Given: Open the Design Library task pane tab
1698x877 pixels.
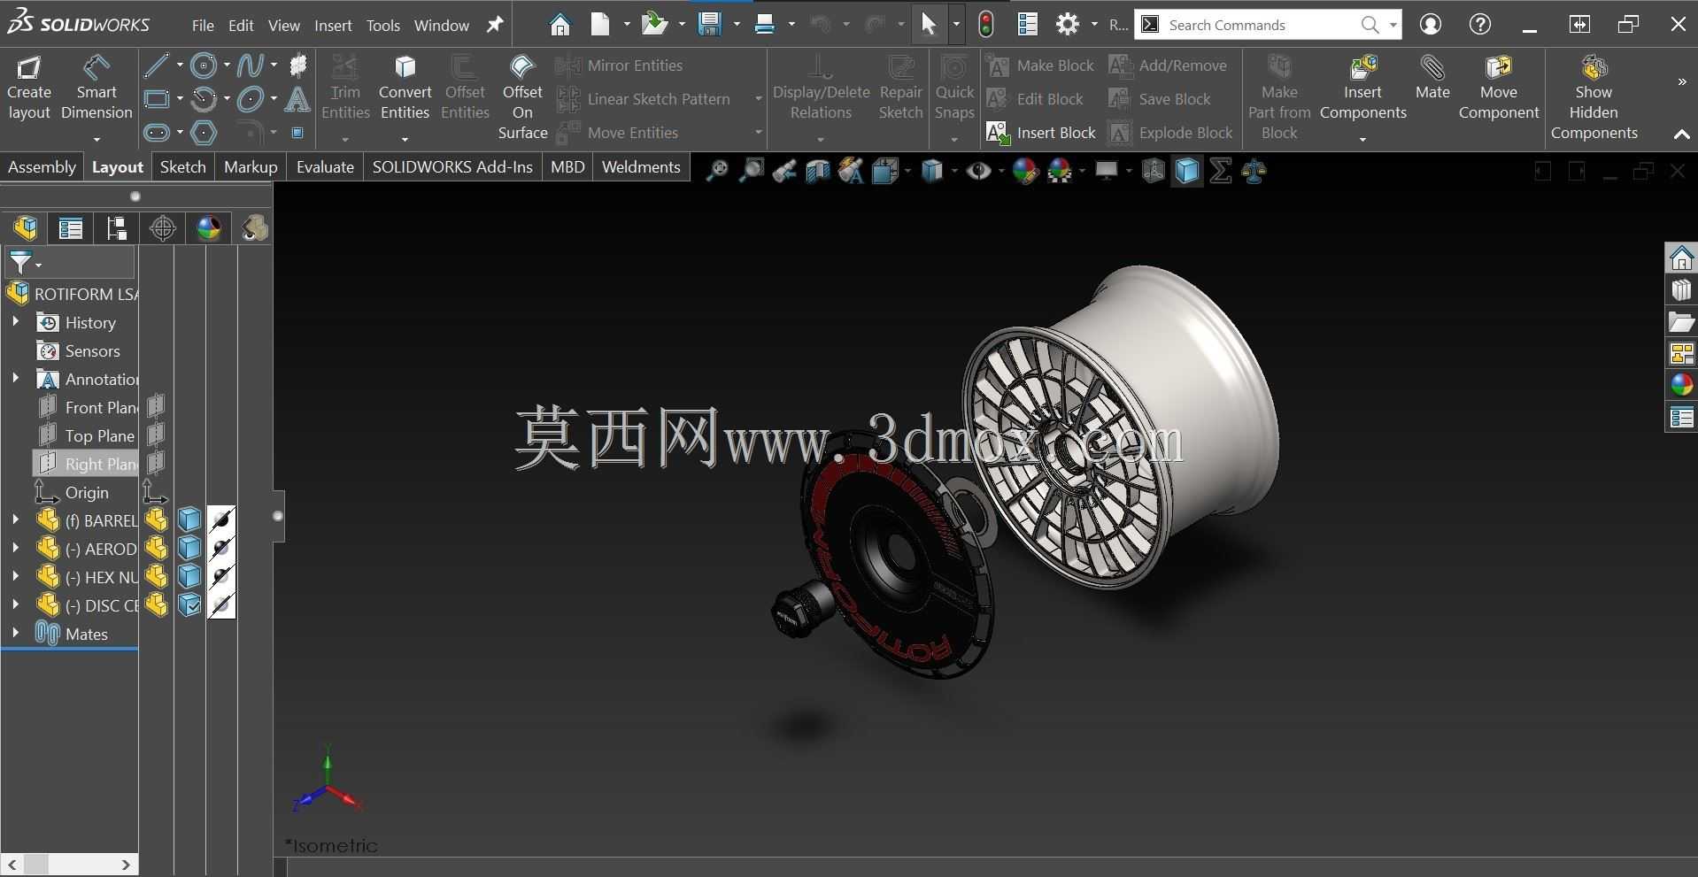Looking at the screenshot, I should click(x=1681, y=289).
